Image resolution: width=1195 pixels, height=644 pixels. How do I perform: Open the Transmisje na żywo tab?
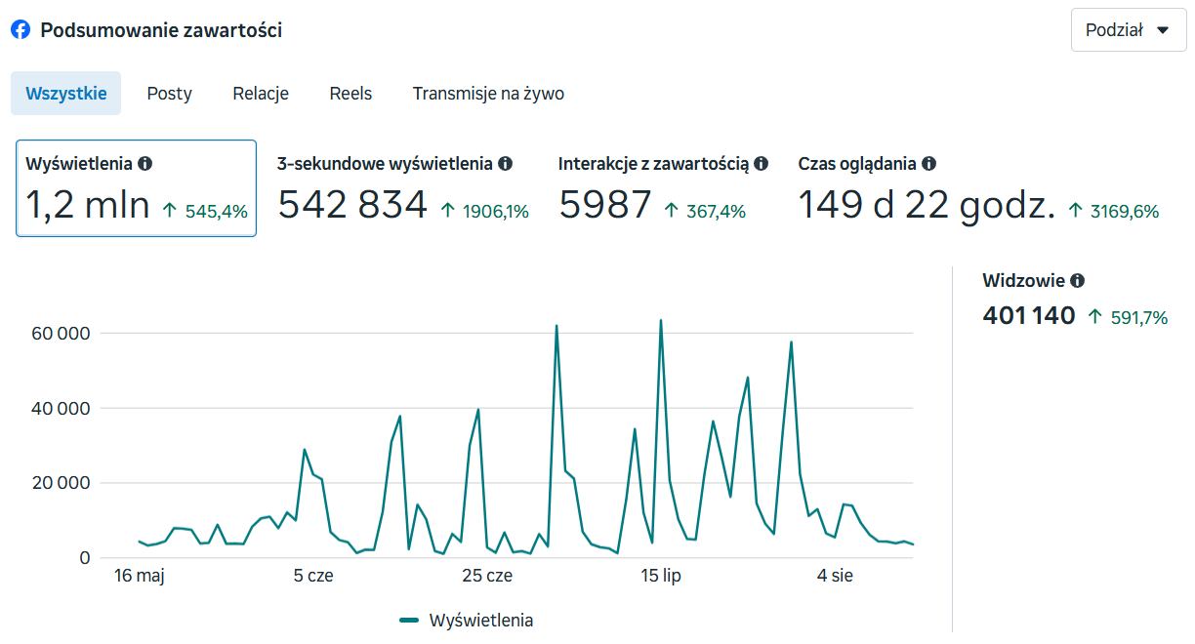coord(488,94)
